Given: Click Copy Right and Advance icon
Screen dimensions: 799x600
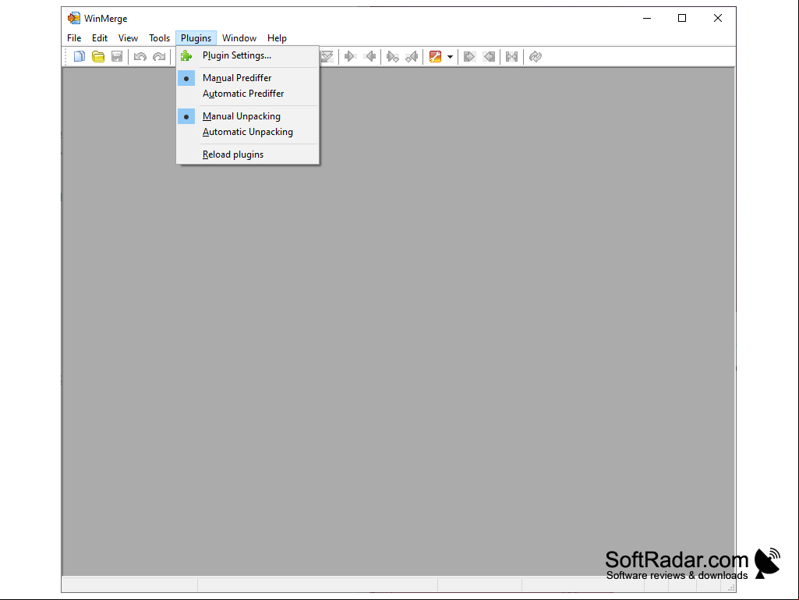Looking at the screenshot, I should 392,57.
